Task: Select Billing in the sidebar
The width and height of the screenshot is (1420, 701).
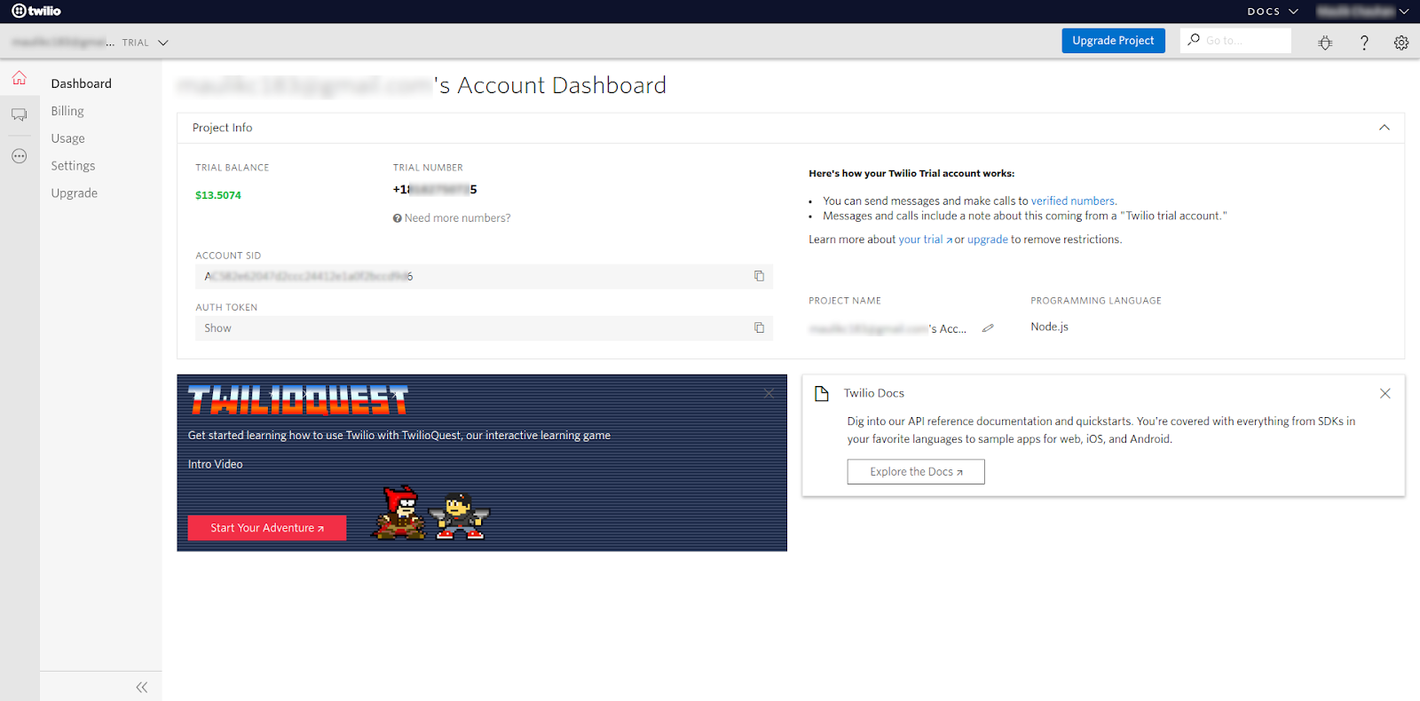Action: pyautogui.click(x=67, y=111)
